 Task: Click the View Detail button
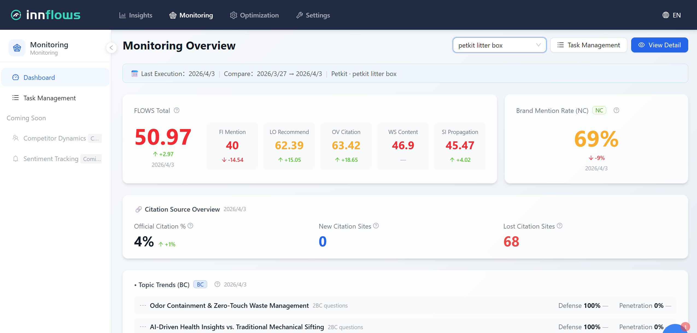tap(659, 45)
